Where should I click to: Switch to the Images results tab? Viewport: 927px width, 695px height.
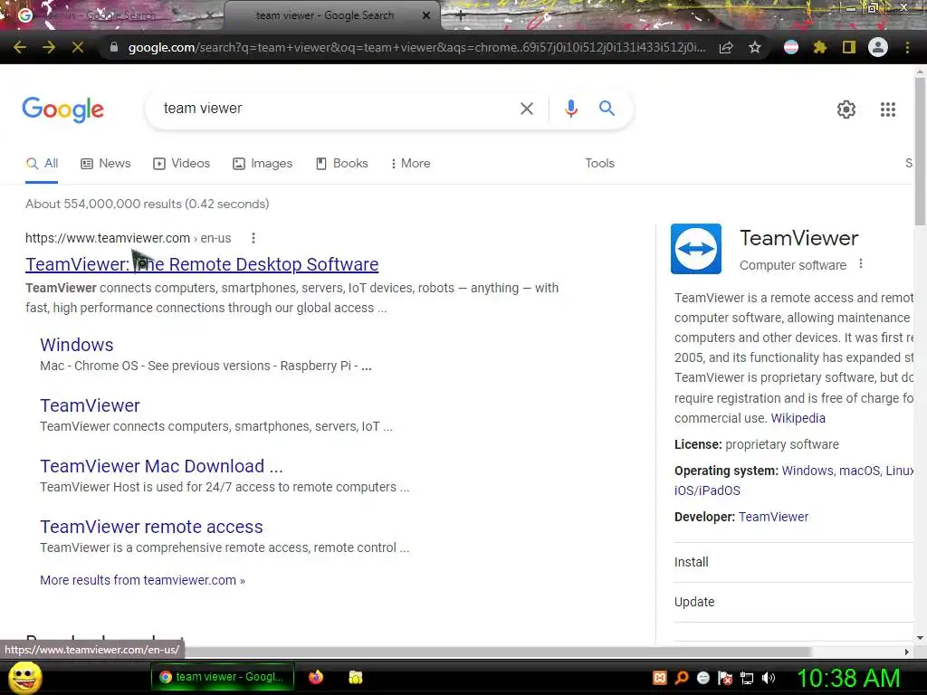[263, 164]
